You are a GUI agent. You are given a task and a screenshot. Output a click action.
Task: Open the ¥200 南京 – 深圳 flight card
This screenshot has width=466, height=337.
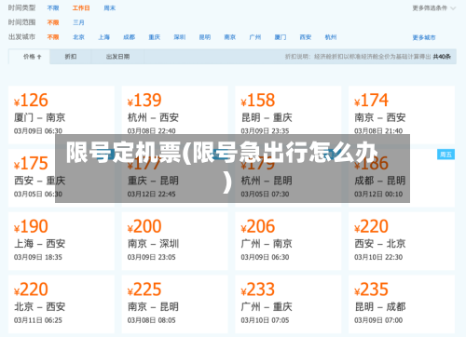pos(174,241)
